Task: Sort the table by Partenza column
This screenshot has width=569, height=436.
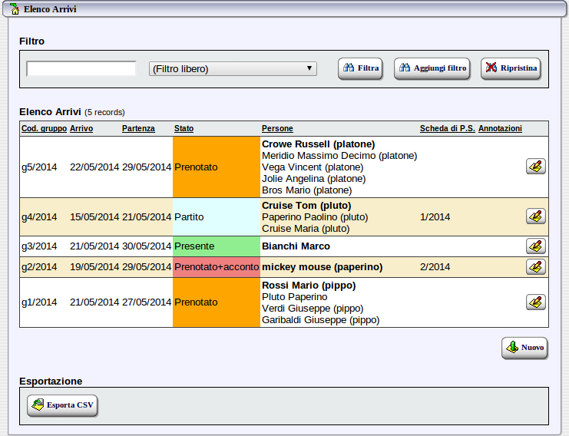Action: tap(138, 129)
